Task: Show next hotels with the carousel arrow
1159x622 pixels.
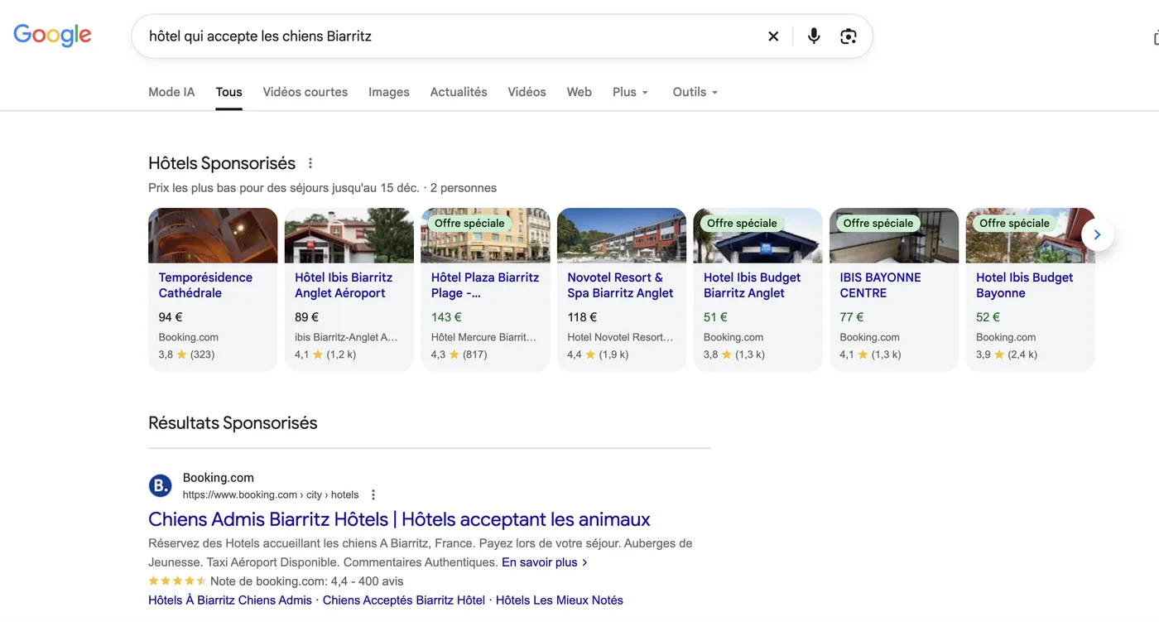Action: pos(1097,235)
